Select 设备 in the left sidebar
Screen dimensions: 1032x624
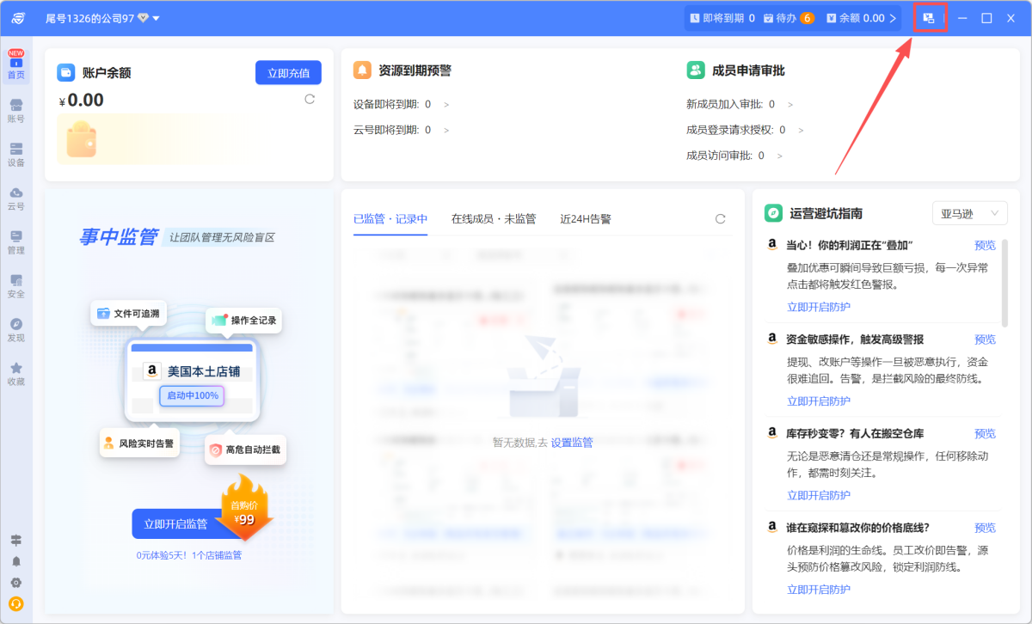(16, 151)
